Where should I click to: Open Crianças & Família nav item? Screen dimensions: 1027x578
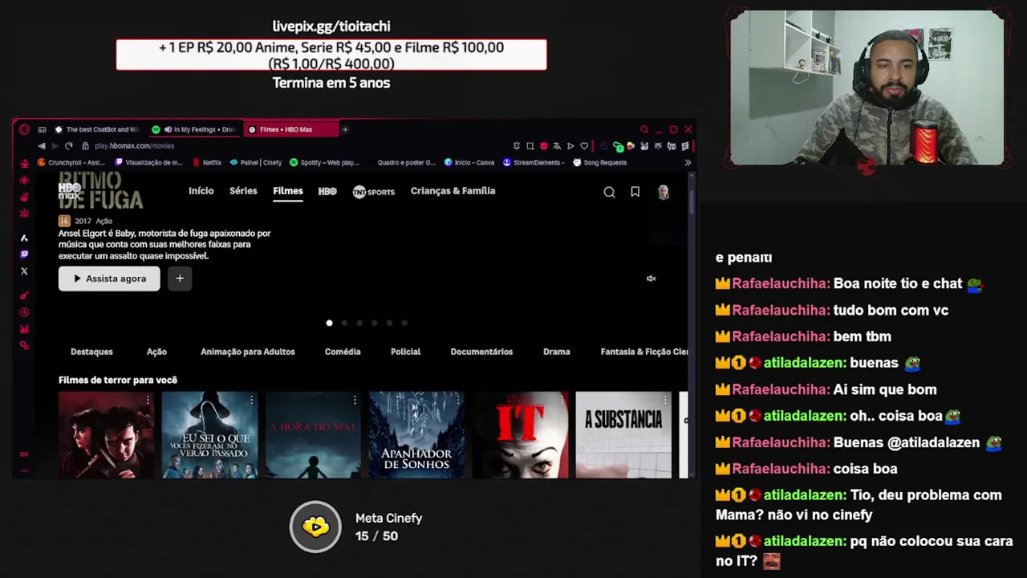(x=453, y=191)
